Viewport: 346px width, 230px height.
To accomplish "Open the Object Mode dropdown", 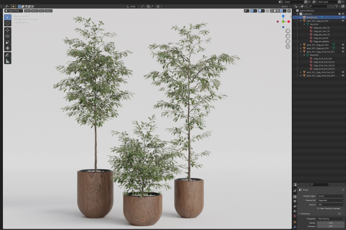I will [x=14, y=11].
